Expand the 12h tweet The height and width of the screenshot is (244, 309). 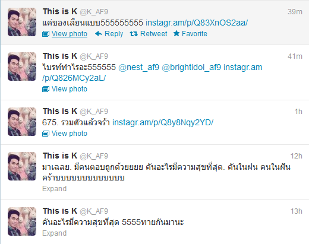click(x=55, y=189)
